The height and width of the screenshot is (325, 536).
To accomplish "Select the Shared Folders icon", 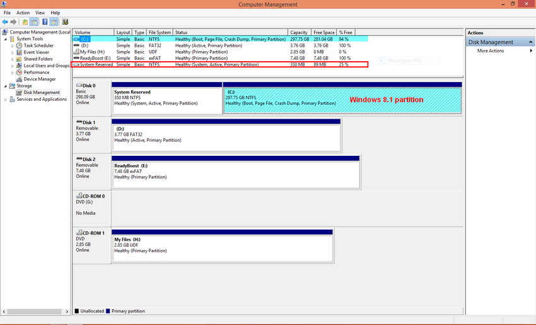I will 19,59.
